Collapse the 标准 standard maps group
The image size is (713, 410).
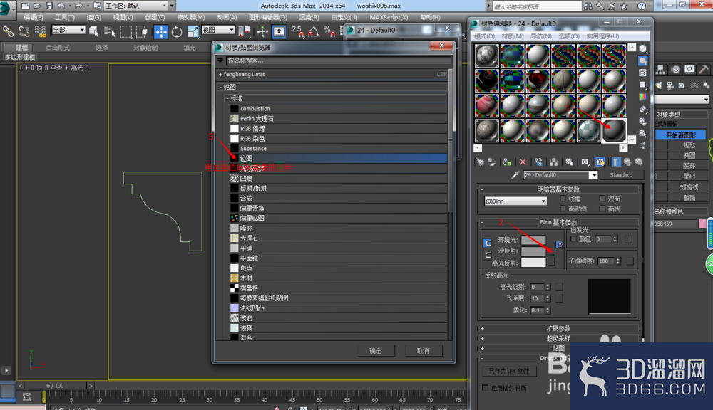click(228, 98)
